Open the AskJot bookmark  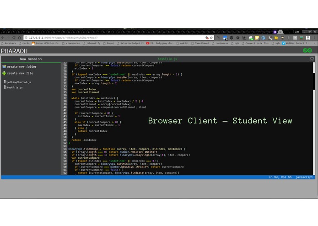click(183, 43)
